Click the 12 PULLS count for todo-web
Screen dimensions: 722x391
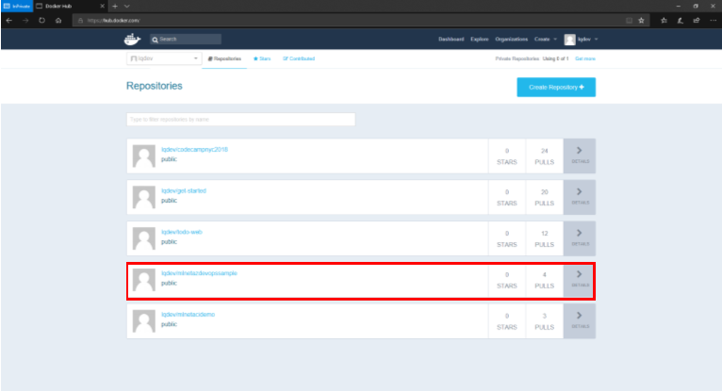[x=544, y=238]
